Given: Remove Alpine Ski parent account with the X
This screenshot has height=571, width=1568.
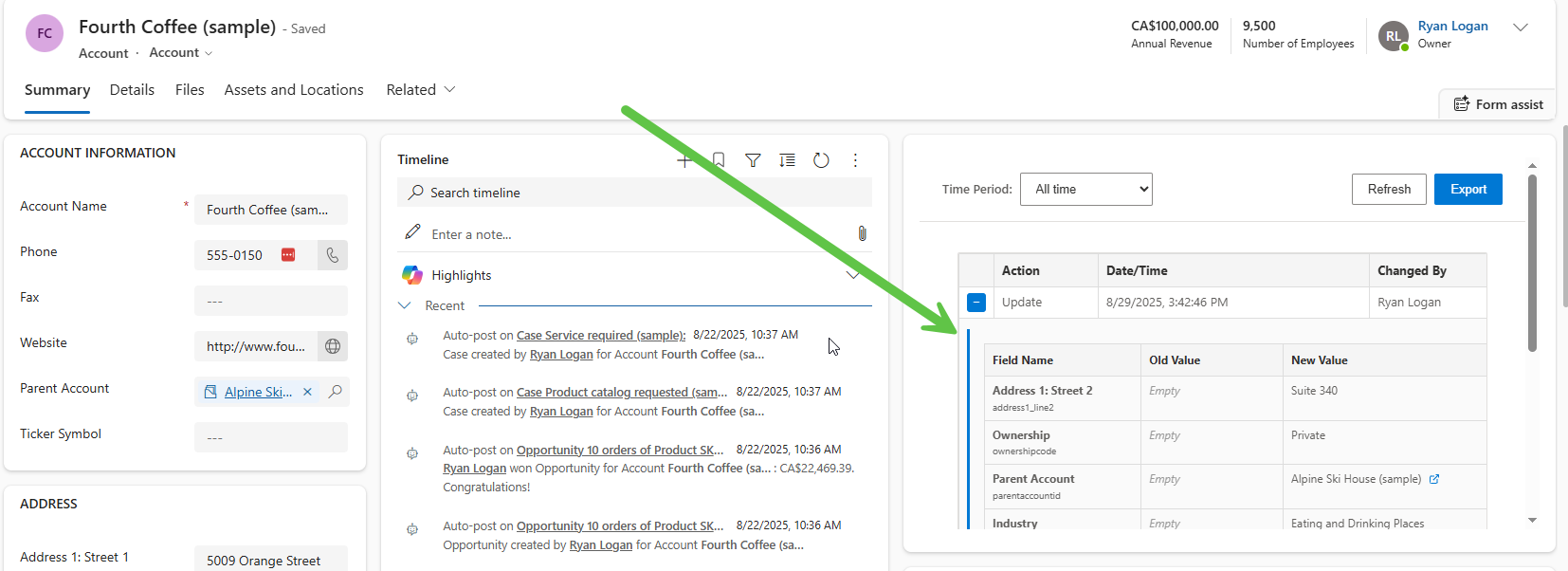Looking at the screenshot, I should [x=307, y=392].
